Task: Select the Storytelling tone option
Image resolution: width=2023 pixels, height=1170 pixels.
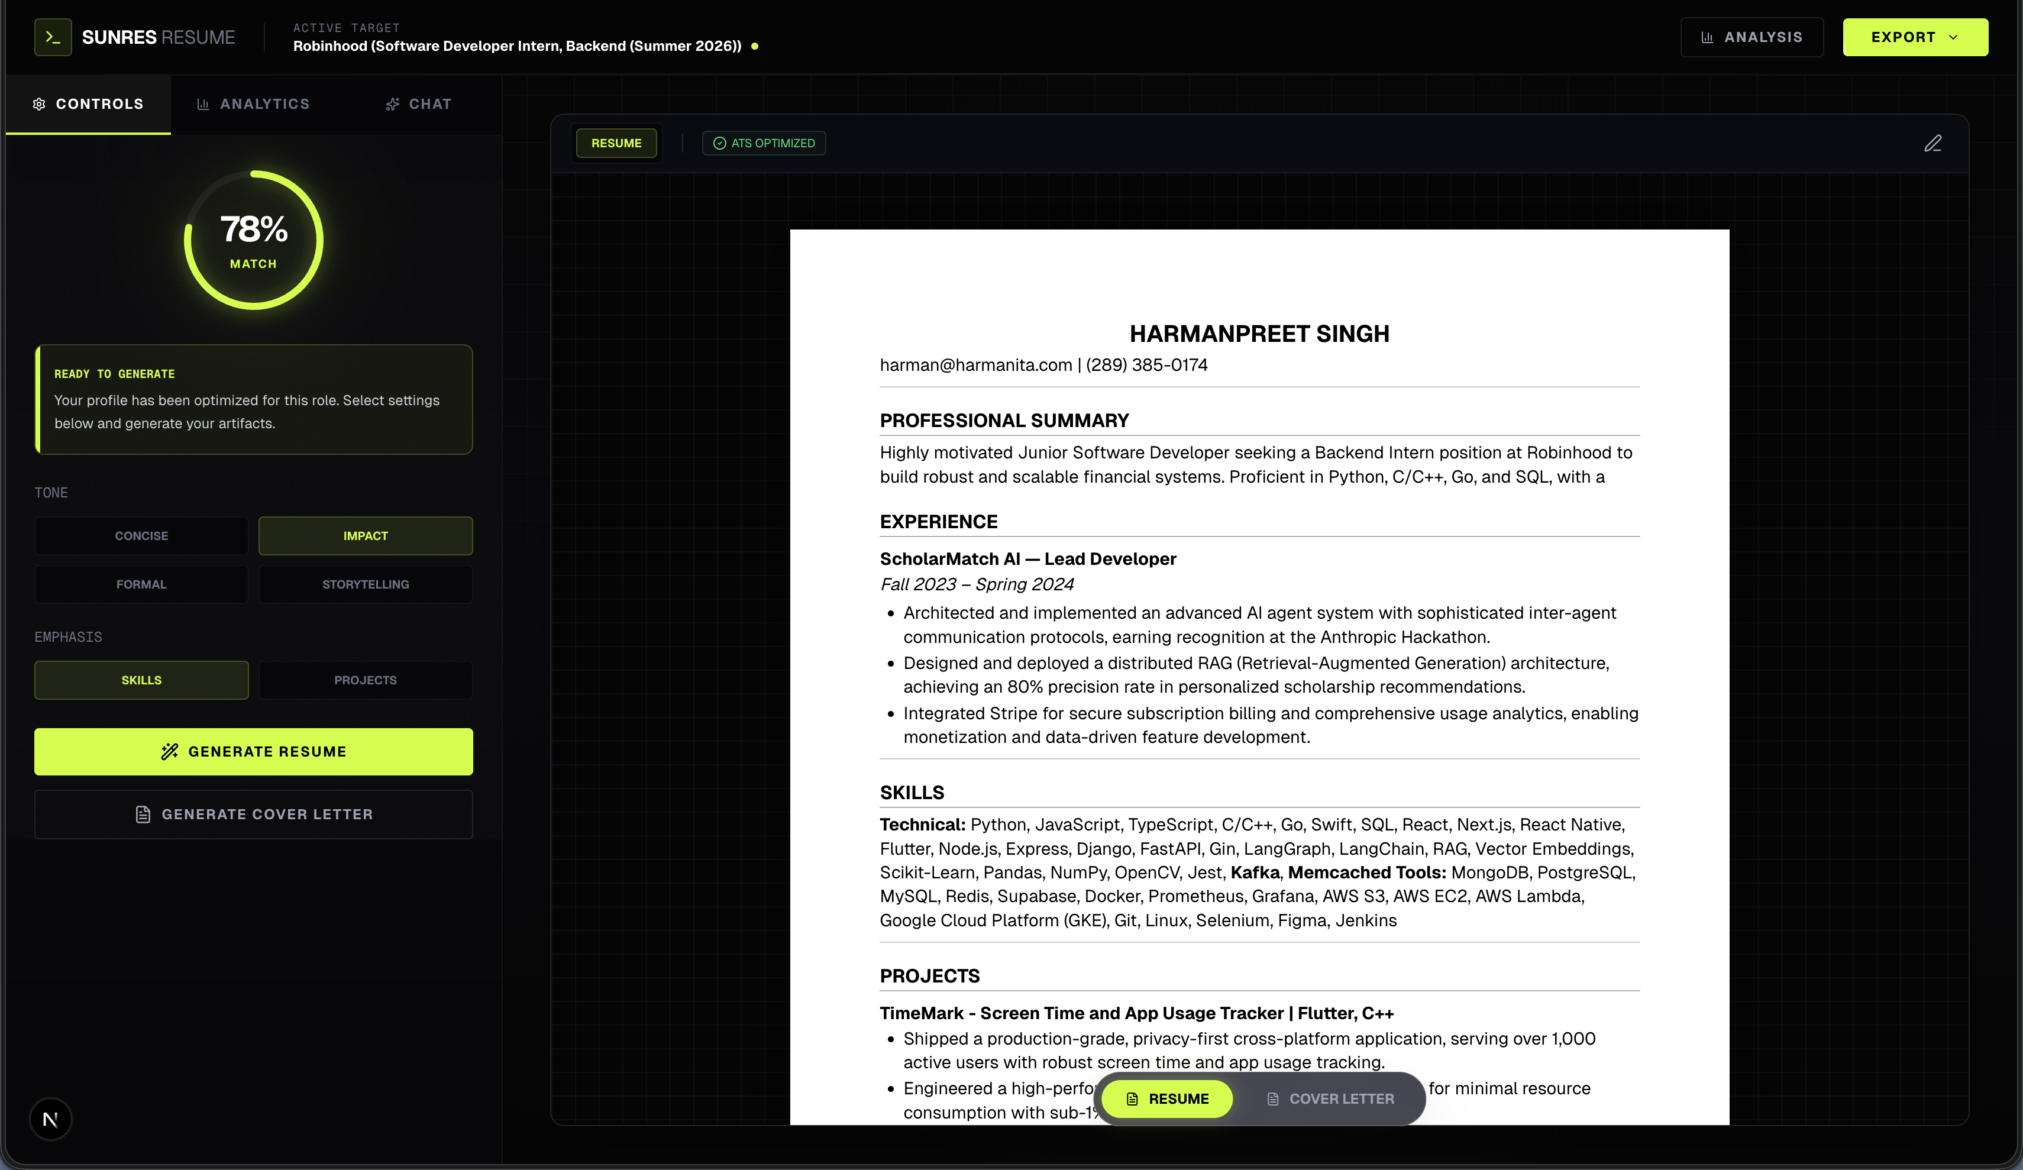Action: [x=366, y=584]
